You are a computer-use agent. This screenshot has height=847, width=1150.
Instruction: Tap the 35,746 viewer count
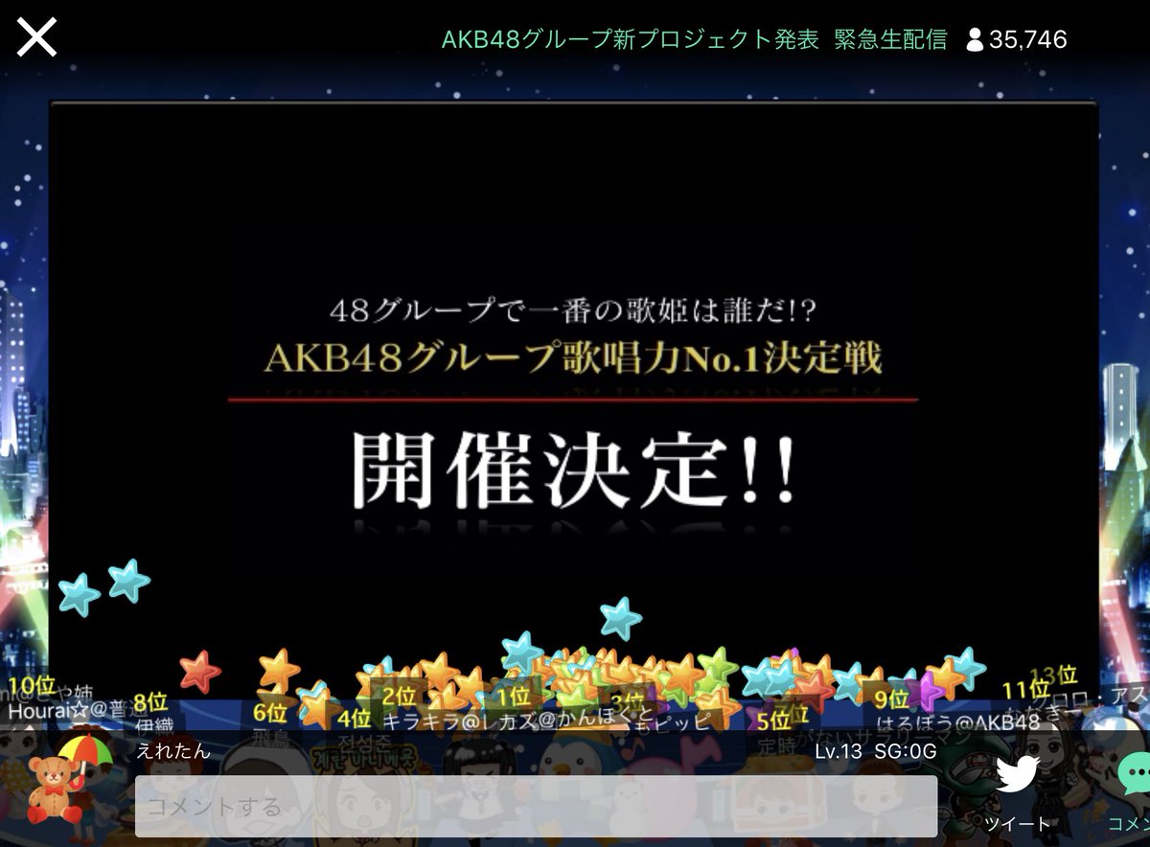tap(1028, 39)
